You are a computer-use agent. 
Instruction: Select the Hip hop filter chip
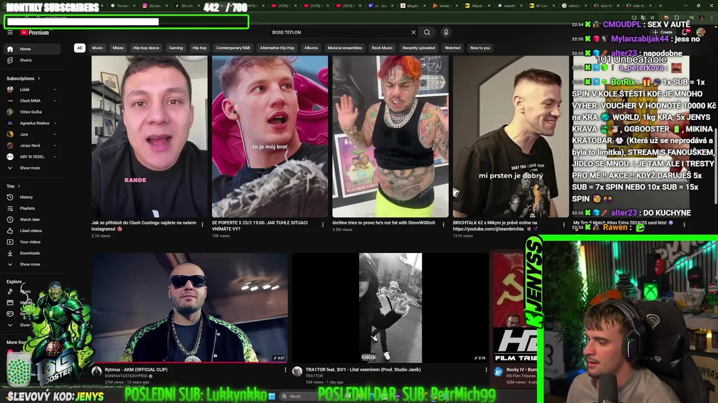click(x=200, y=48)
